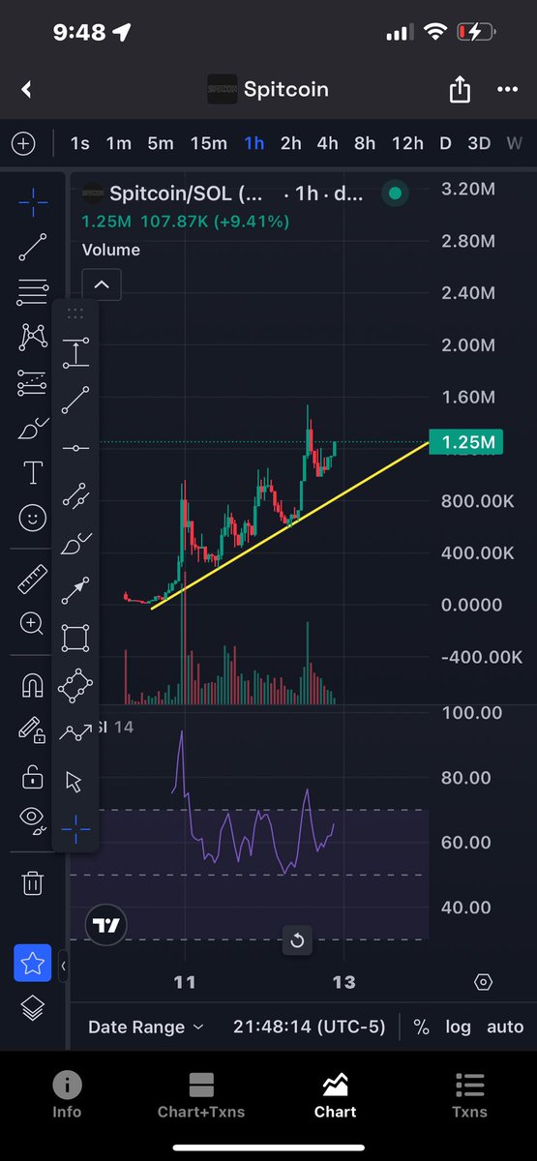Select the 1.25M current price label

coord(466,443)
